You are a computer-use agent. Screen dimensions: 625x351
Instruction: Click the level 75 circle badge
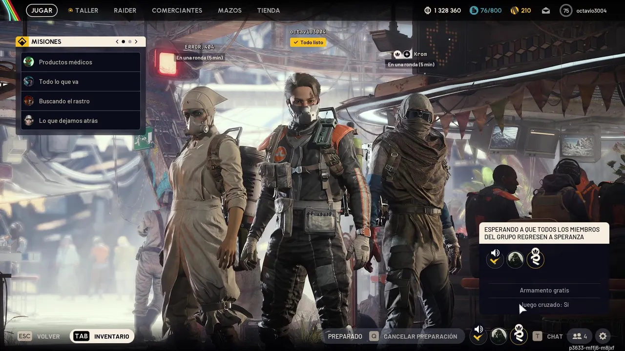click(x=566, y=10)
